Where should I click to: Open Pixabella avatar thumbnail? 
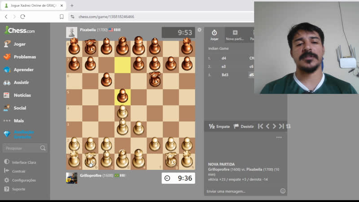72,32
